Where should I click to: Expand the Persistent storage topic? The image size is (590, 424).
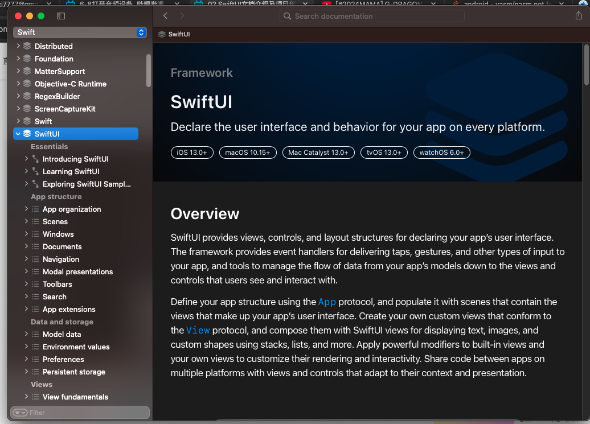click(x=26, y=372)
